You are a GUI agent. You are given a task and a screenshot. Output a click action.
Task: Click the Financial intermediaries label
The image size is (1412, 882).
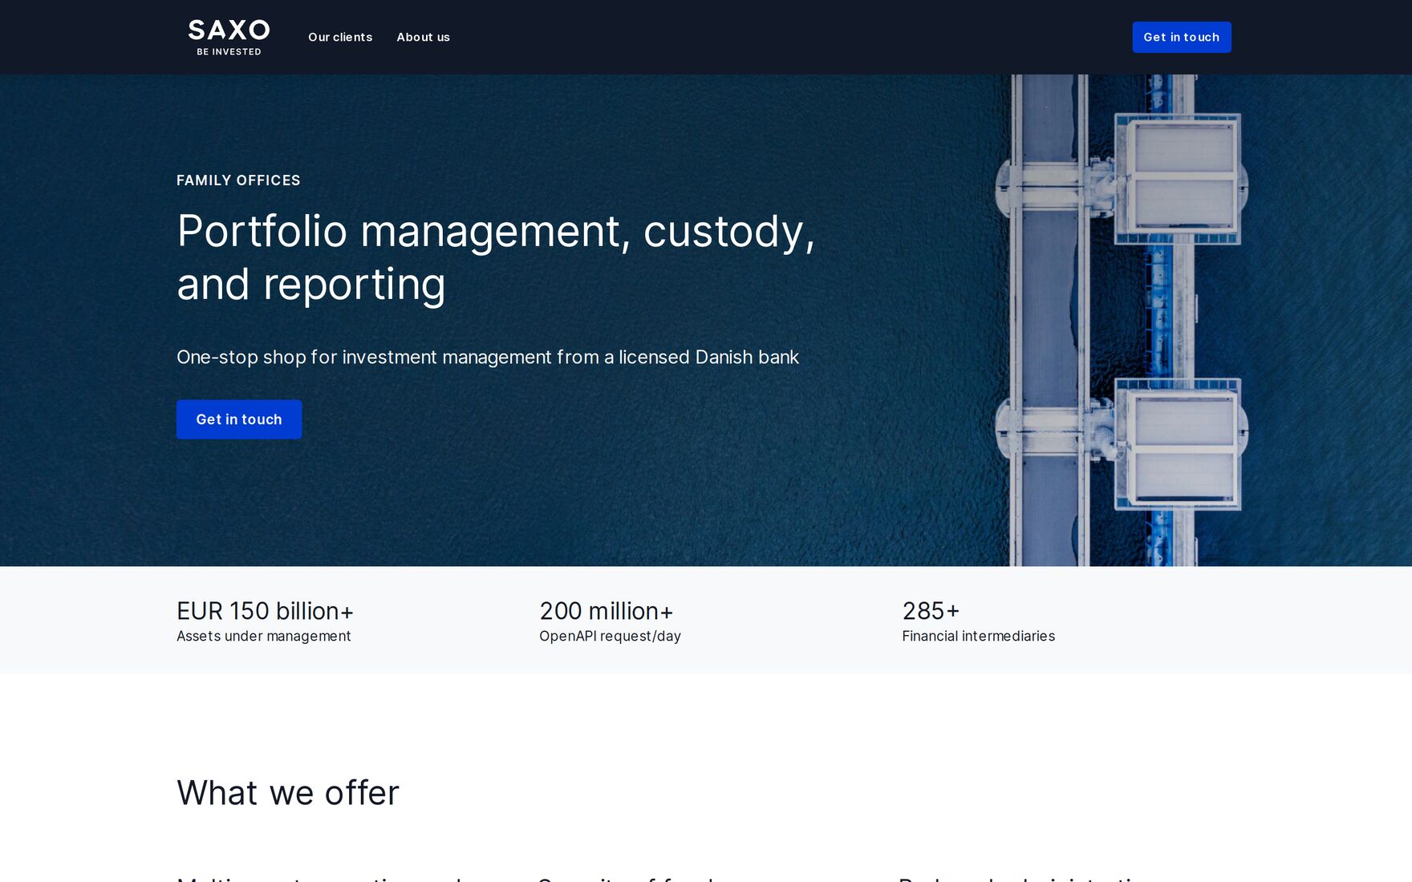pos(978,636)
